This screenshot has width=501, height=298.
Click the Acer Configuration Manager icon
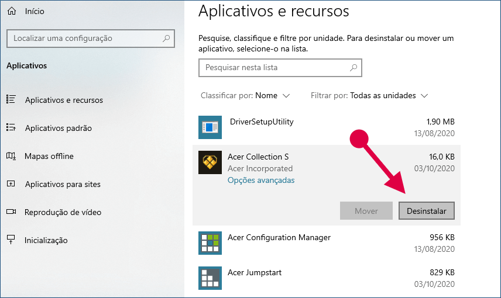[x=210, y=243]
